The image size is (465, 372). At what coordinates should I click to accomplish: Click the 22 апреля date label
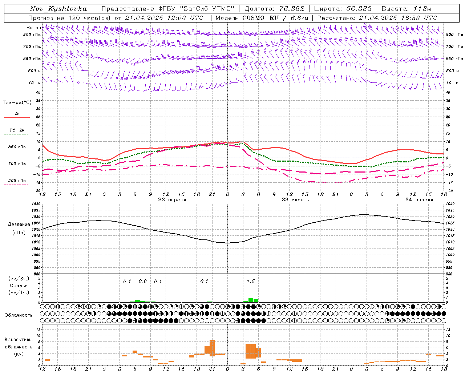coord(172,200)
